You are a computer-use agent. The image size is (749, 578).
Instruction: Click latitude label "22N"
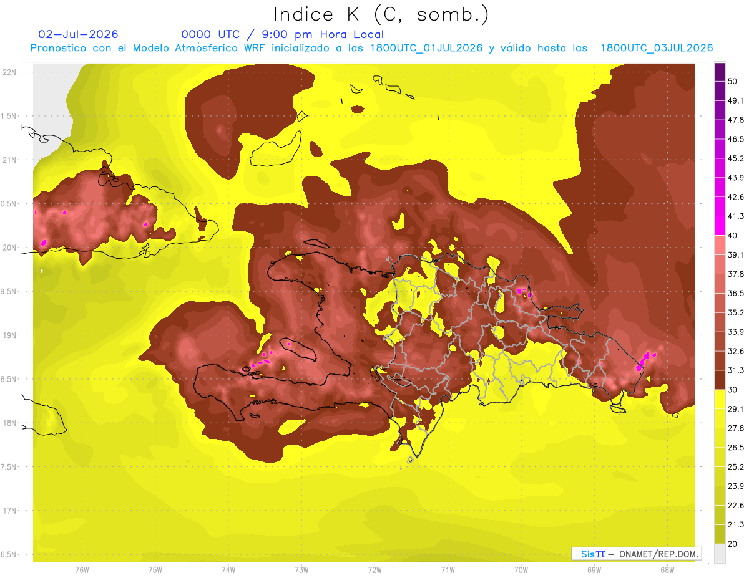tap(10, 72)
